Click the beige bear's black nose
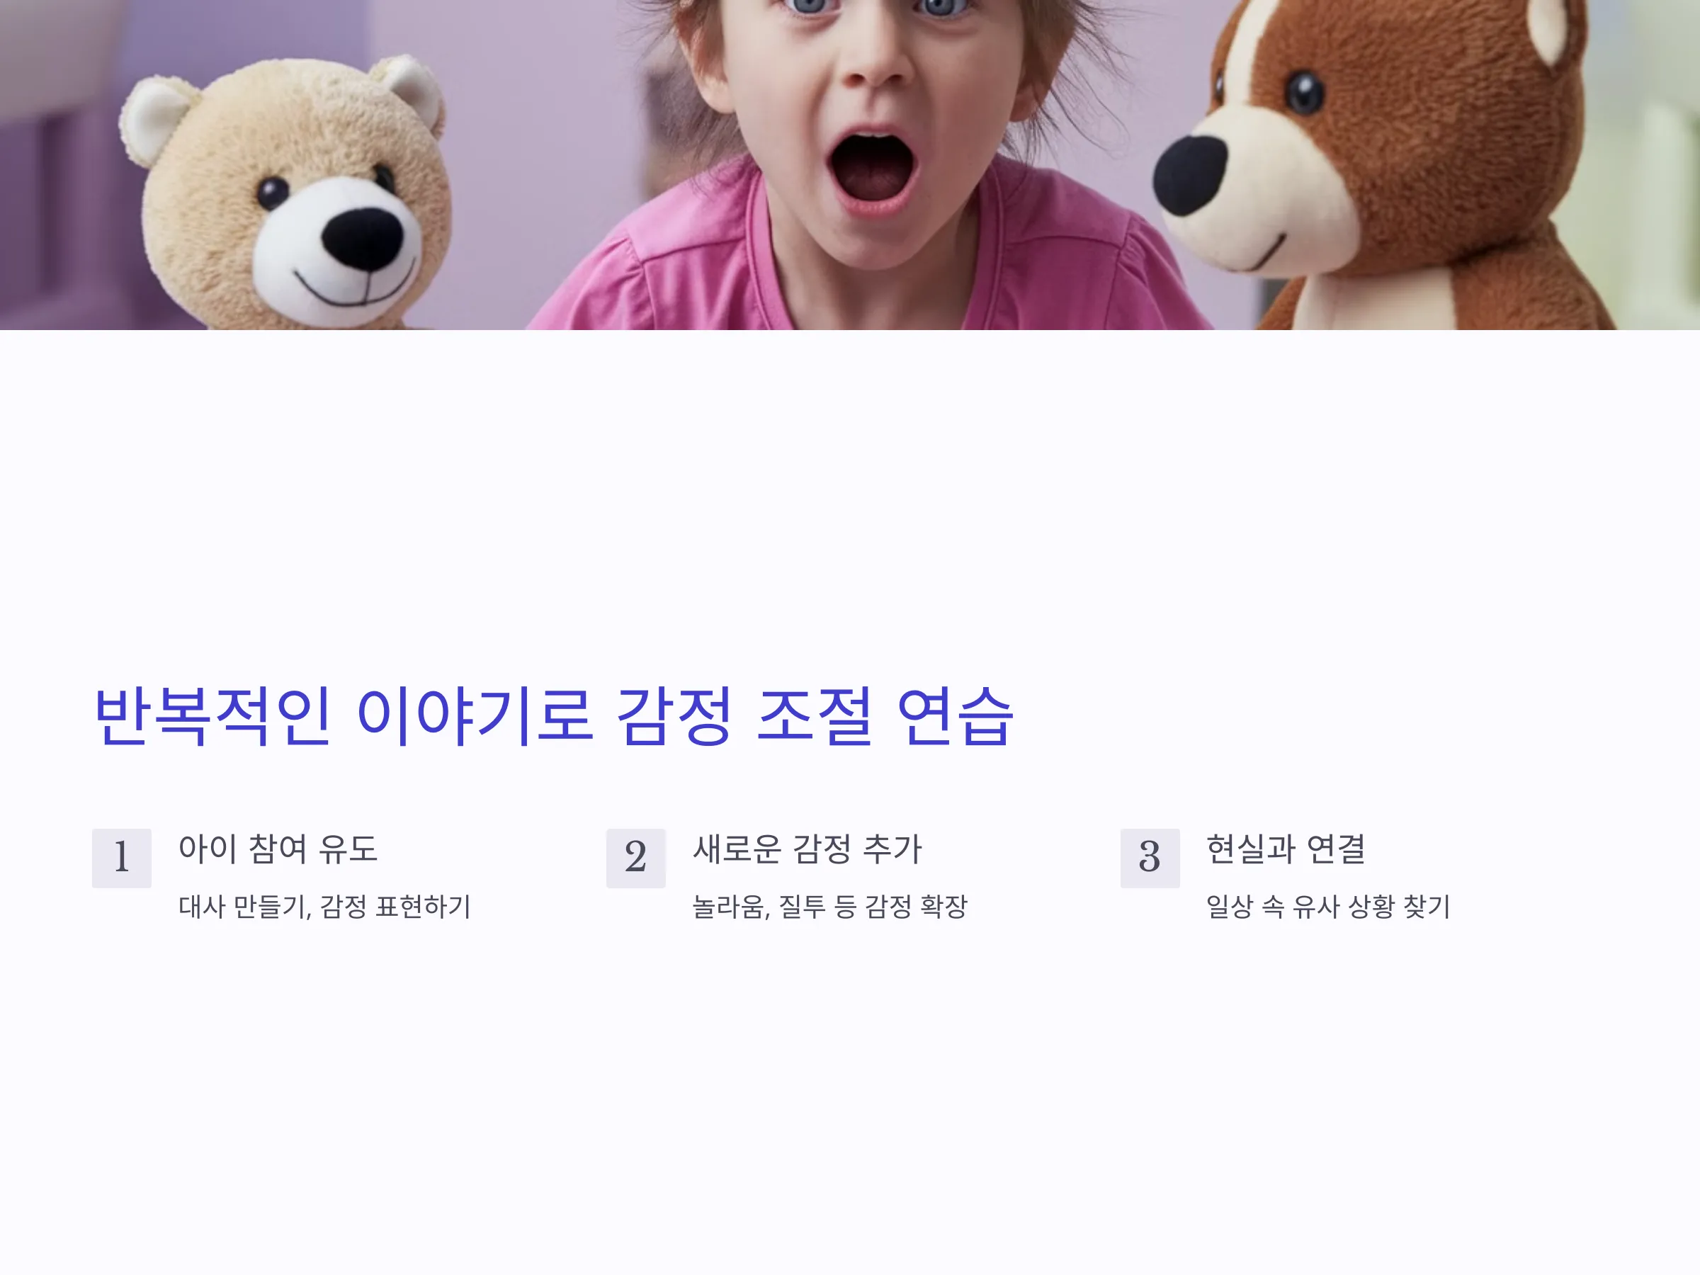Viewport: 1700px width, 1275px height. (x=362, y=240)
